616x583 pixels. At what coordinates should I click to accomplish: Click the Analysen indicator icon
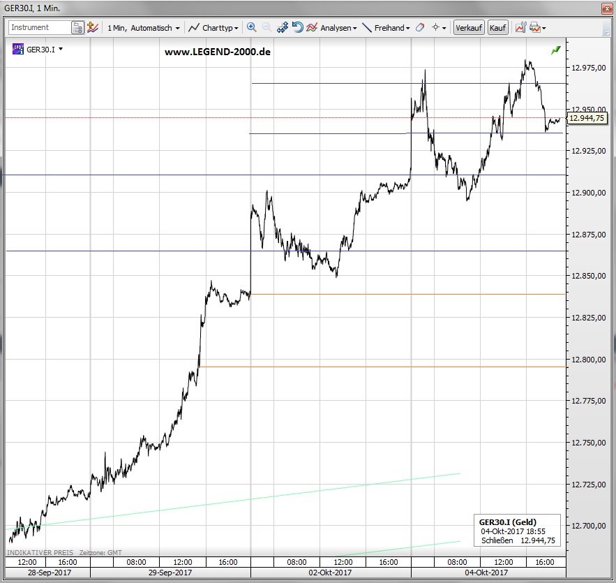312,27
